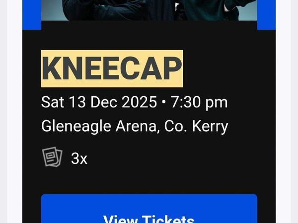Click the 7:30 pm start time
This screenshot has height=223, width=298.
199,103
